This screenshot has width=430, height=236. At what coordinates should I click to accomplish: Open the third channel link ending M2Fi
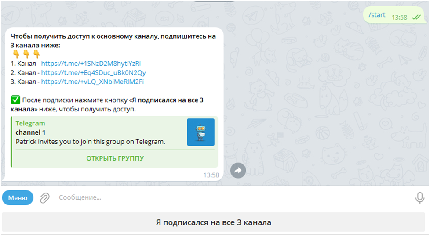[92, 82]
